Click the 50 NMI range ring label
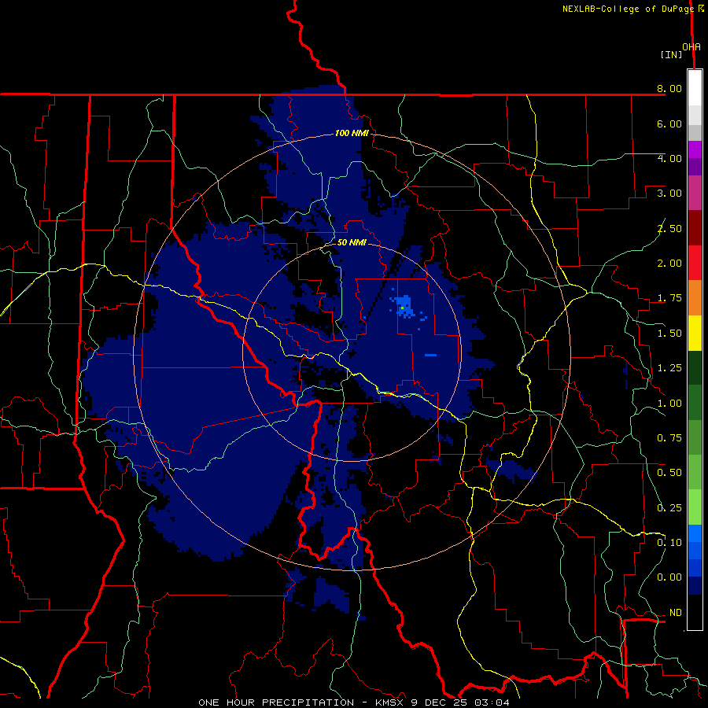The width and height of the screenshot is (708, 708). [x=352, y=242]
